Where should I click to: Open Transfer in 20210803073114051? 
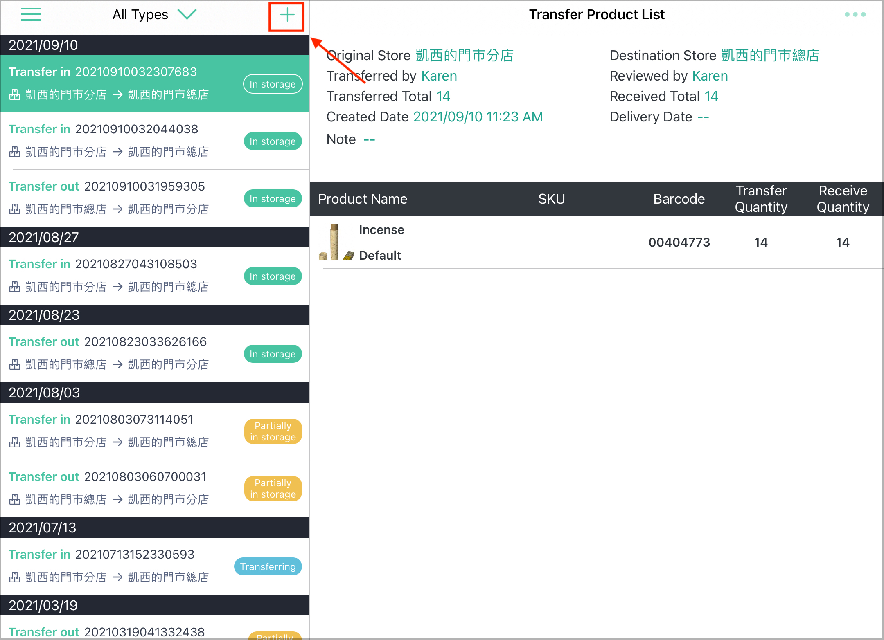coord(155,431)
